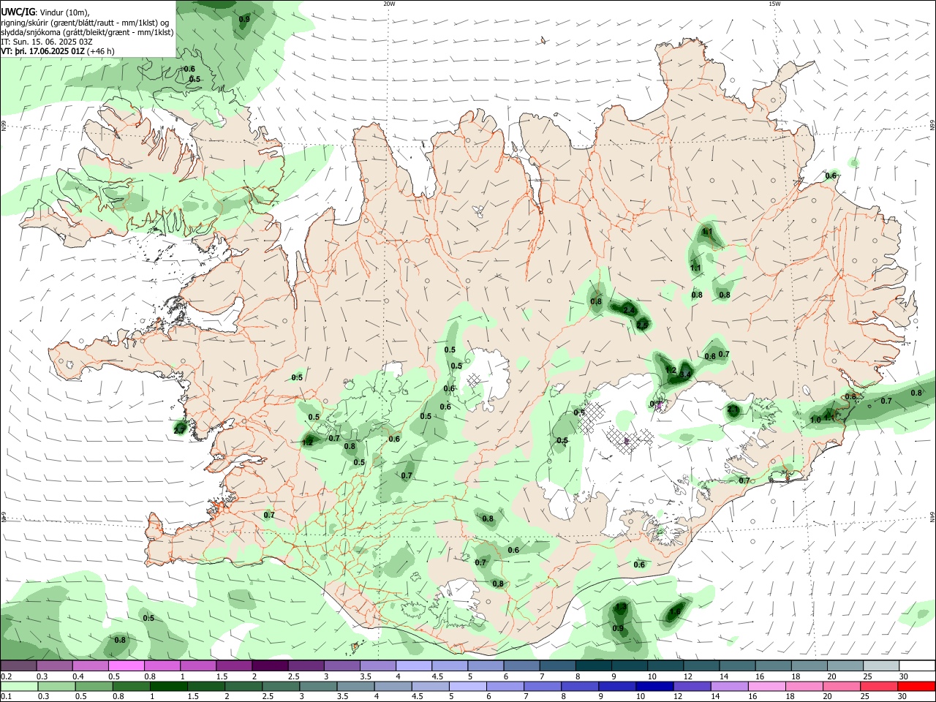The image size is (936, 702).
Task: Click the 'Vindur (10m)' text in the info box
Action: (x=62, y=12)
